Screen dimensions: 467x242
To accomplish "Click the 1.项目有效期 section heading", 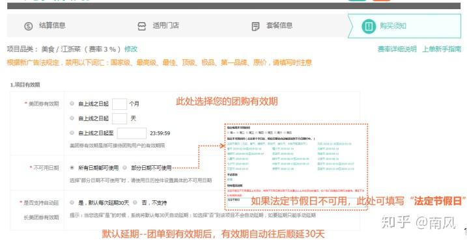I will 25,85.
